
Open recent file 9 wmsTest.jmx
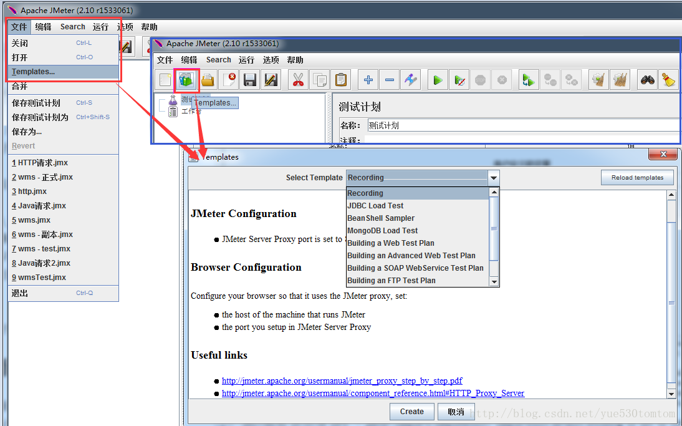(x=64, y=277)
